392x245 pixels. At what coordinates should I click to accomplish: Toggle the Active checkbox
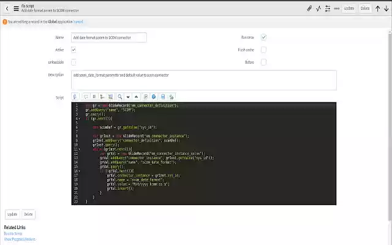[x=73, y=50]
